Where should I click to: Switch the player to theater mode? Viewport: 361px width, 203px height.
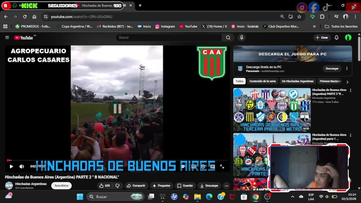(x=212, y=166)
